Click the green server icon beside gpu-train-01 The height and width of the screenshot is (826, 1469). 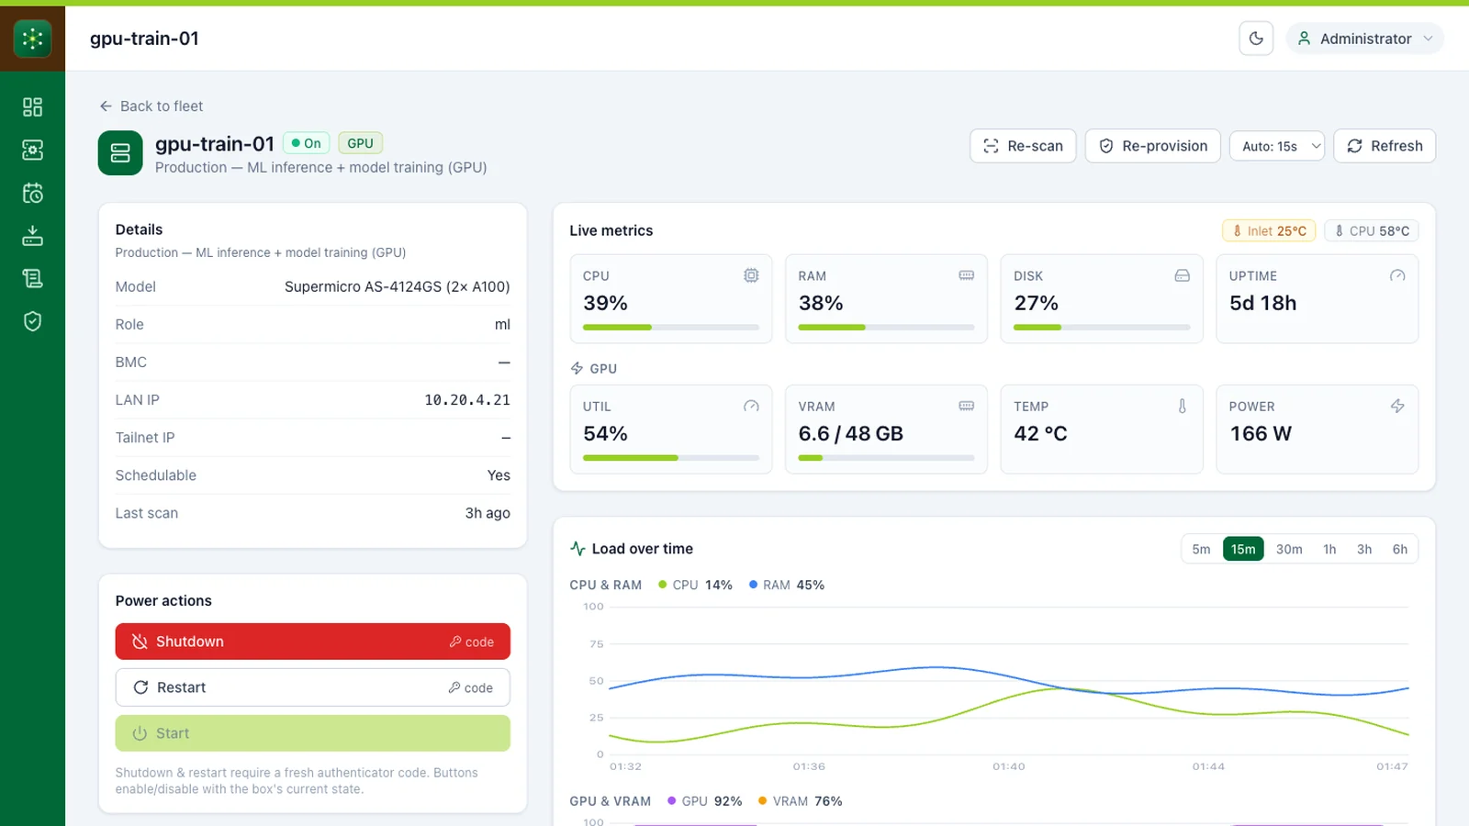coord(120,153)
